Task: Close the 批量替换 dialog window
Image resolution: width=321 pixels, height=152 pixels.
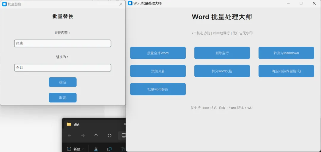Action: pyautogui.click(x=121, y=4)
